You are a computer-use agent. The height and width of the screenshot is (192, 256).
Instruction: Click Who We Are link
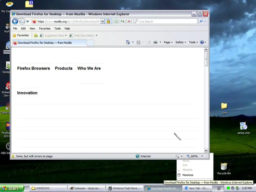click(x=89, y=68)
